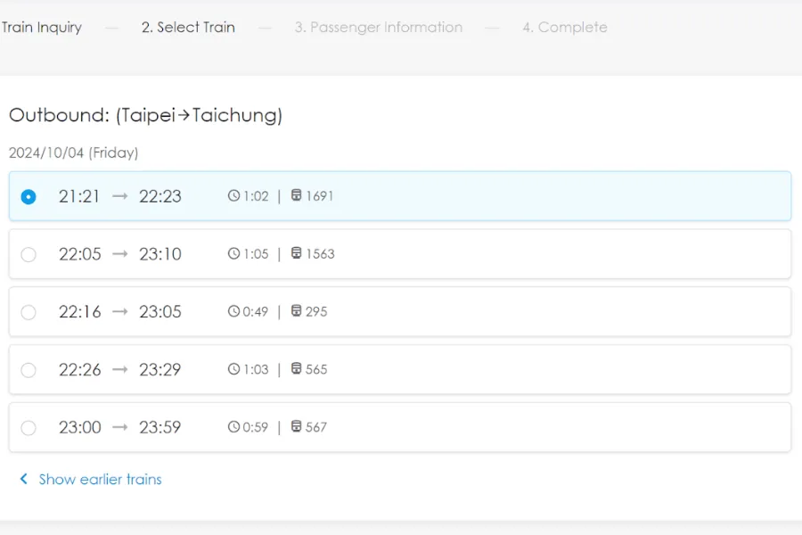Click the train 565 row arriving 23:29
802x535 pixels.
tap(400, 370)
